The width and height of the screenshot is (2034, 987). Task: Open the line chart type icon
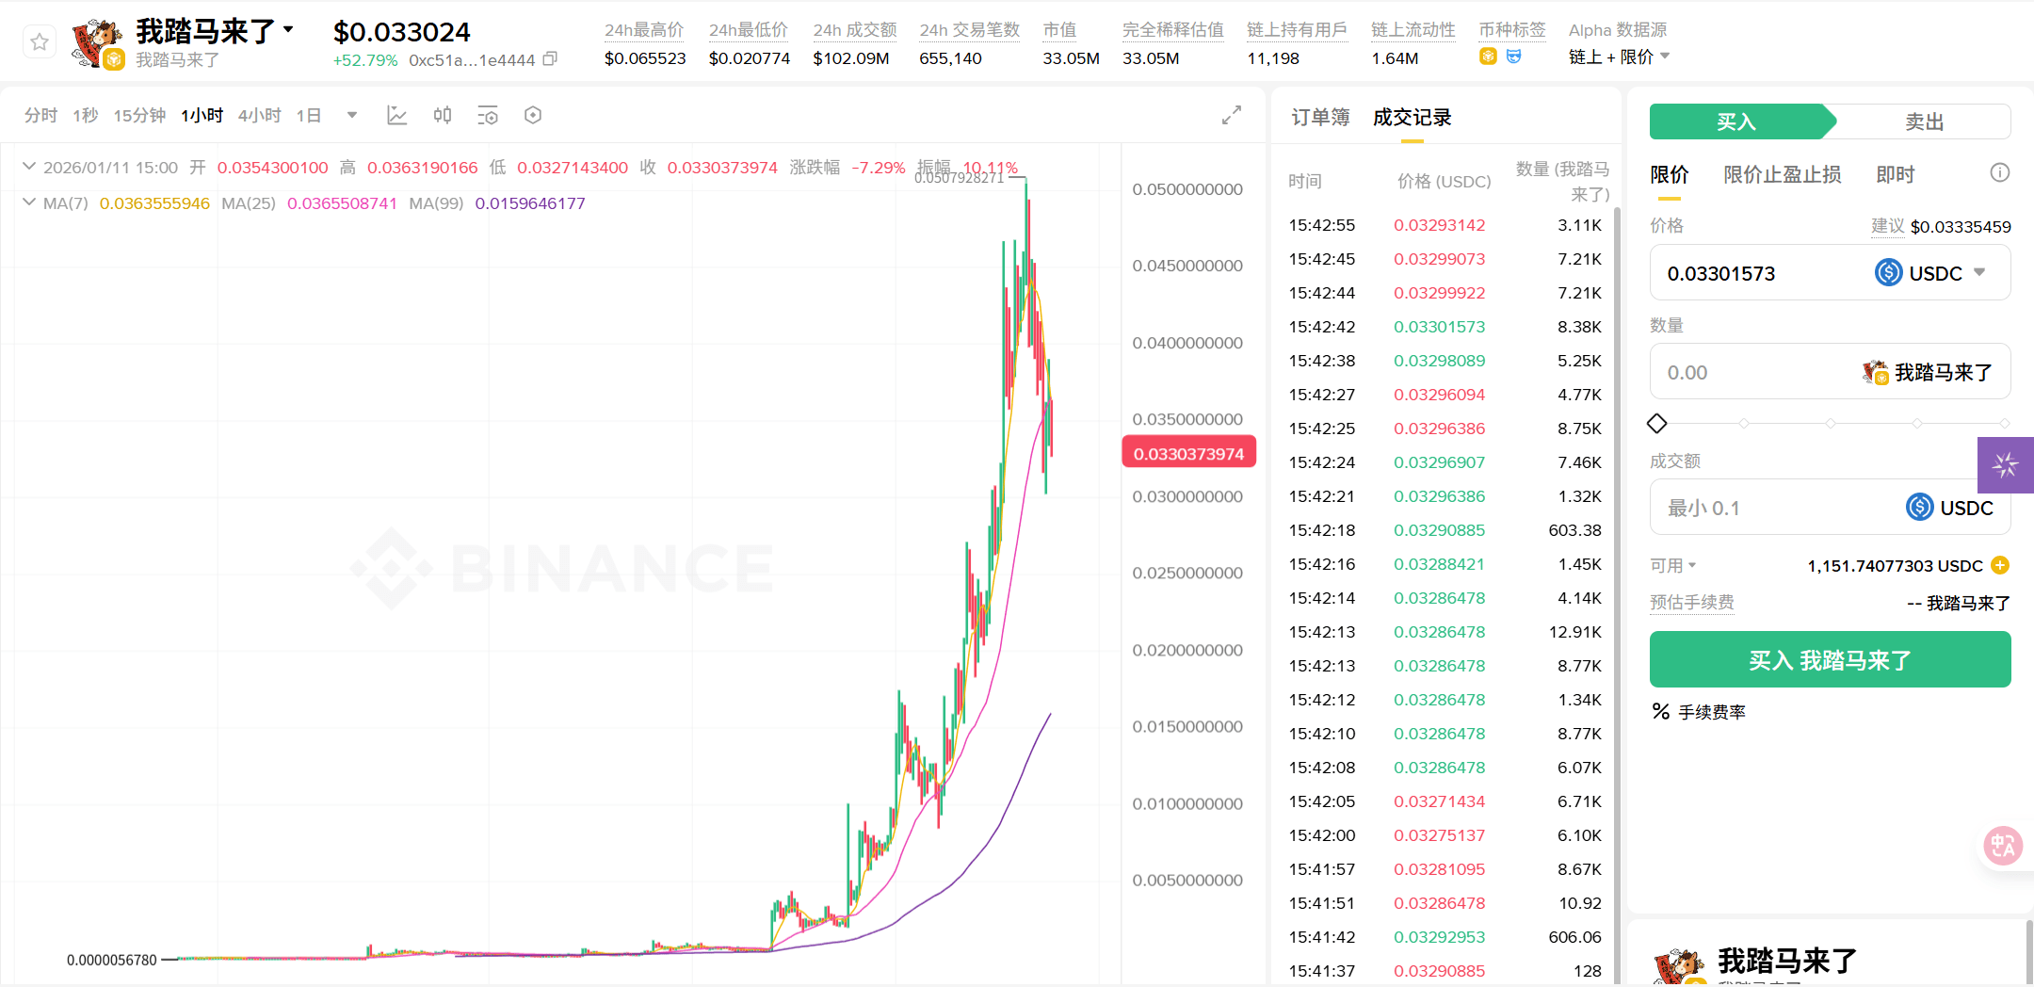396,115
